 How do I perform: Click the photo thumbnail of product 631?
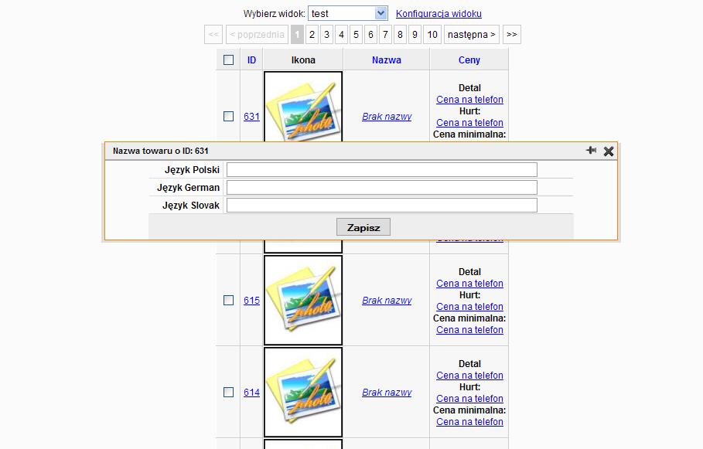tap(303, 107)
